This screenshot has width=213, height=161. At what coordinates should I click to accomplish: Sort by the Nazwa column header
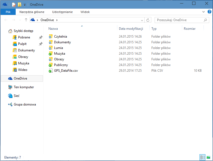coord(53,29)
